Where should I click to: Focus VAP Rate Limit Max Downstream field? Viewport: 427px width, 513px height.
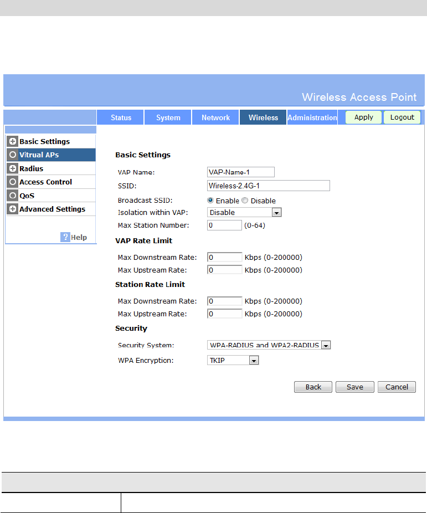pos(225,257)
